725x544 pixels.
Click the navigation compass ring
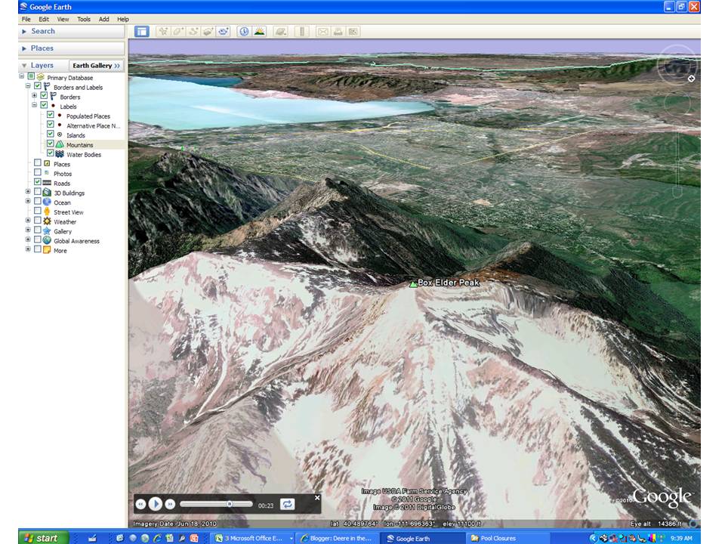pyautogui.click(x=677, y=65)
